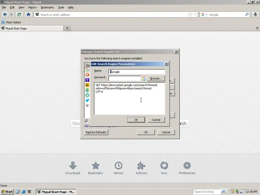Image resolution: width=260 pixels, height=195 pixels.
Task: Click the Search Desktop magnifier icon
Action: pyautogui.click(x=223, y=192)
